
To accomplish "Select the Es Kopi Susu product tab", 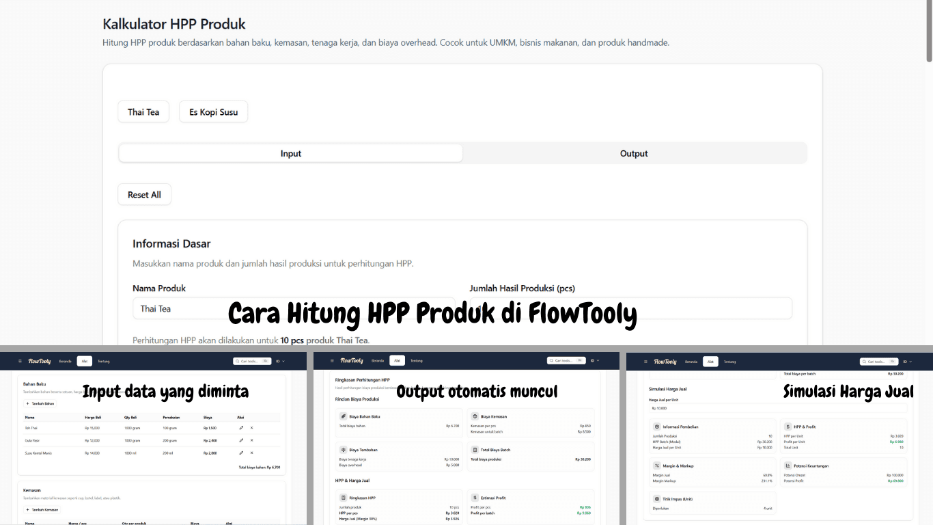I will tap(213, 111).
